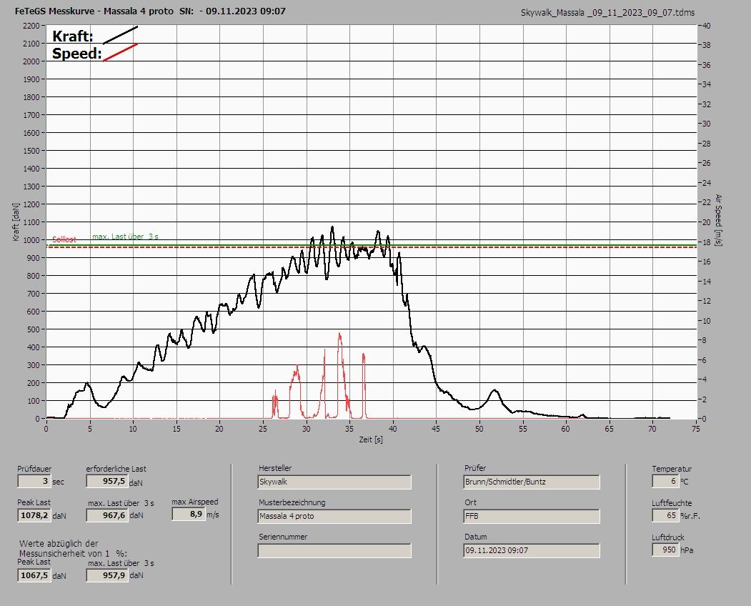Click the "1000" tick on the Kraft axis
The image size is (751, 606).
click(31, 240)
